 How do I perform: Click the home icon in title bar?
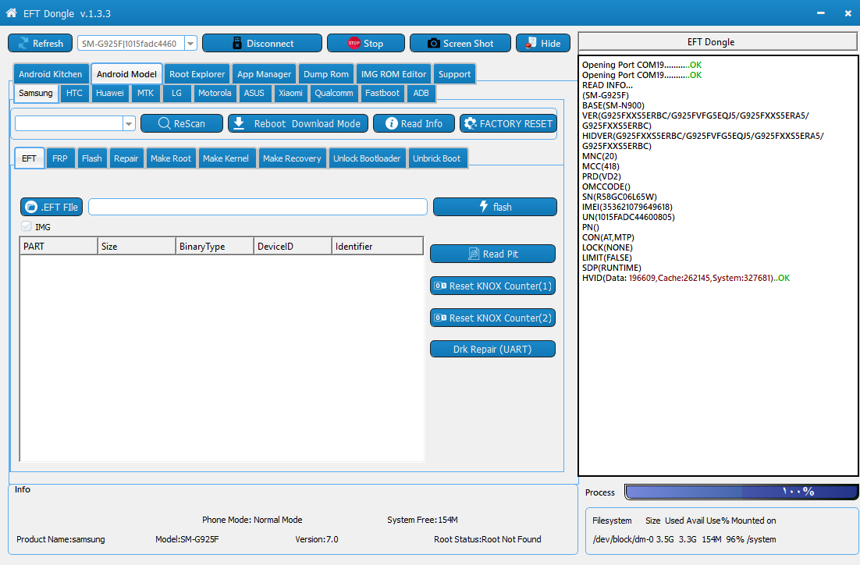pos(11,13)
